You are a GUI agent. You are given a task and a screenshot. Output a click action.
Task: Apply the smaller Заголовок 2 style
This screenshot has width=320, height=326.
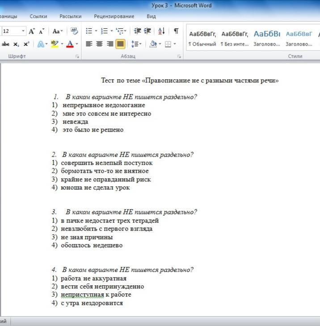(299, 38)
